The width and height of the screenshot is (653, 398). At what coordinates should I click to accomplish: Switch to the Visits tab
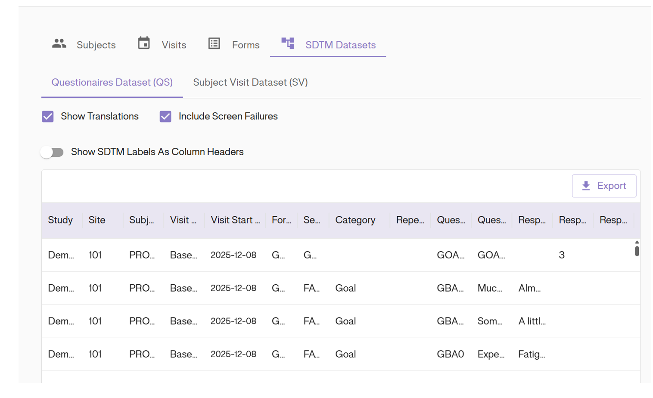(174, 45)
